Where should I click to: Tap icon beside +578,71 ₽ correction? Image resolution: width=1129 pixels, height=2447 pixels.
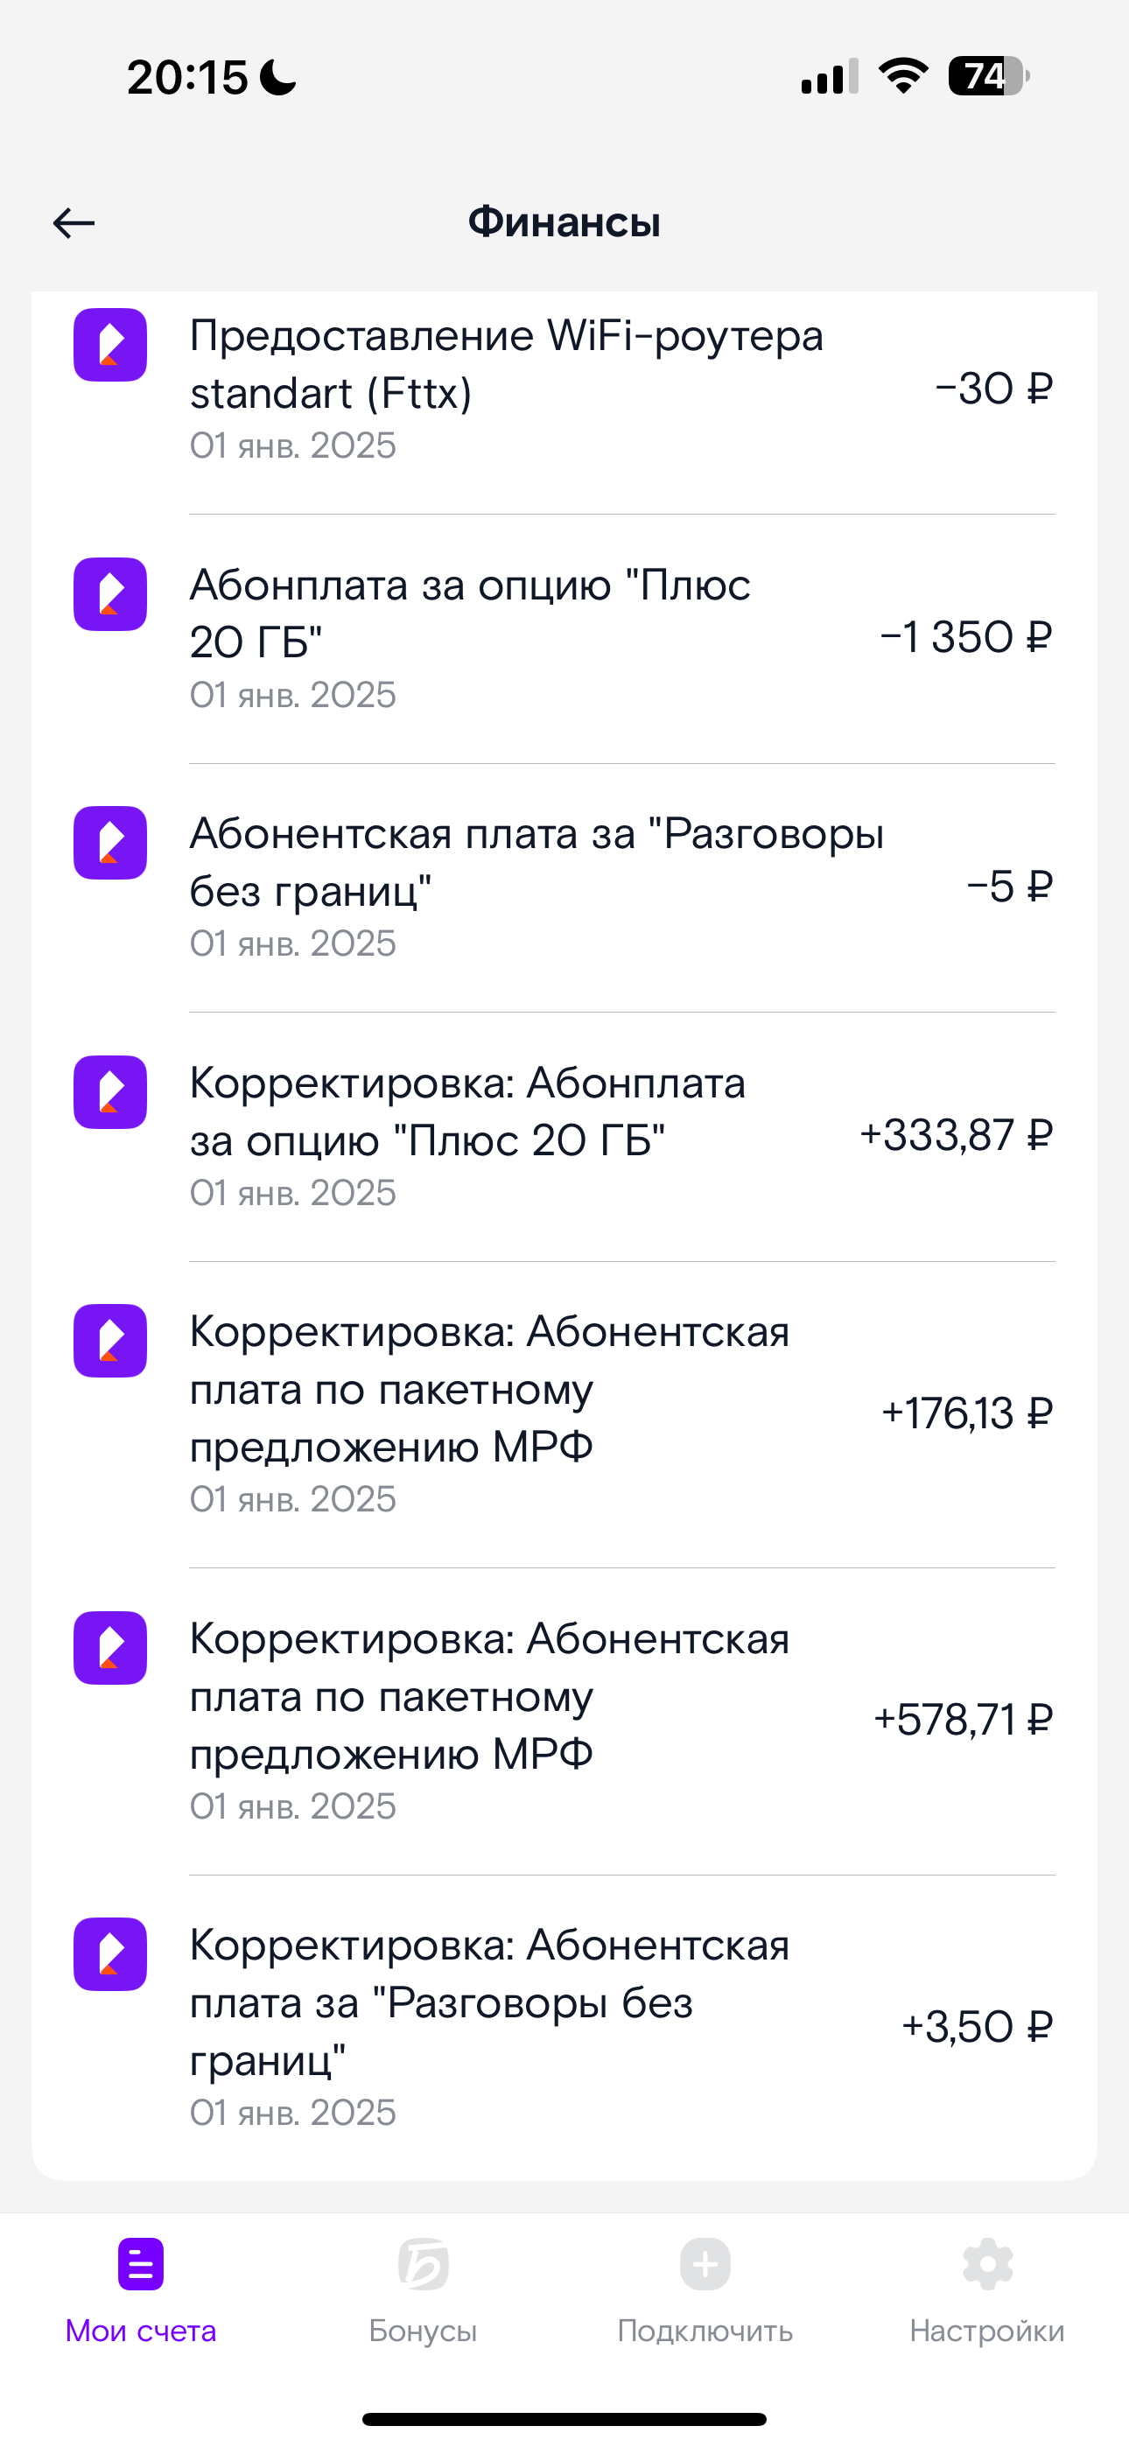[110, 1647]
